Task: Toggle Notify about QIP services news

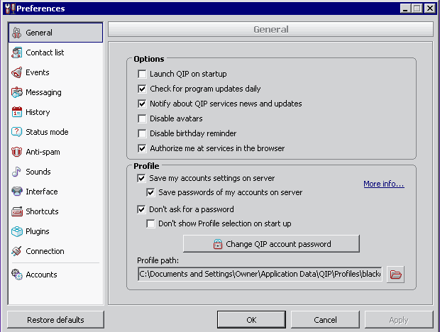Action: point(142,104)
